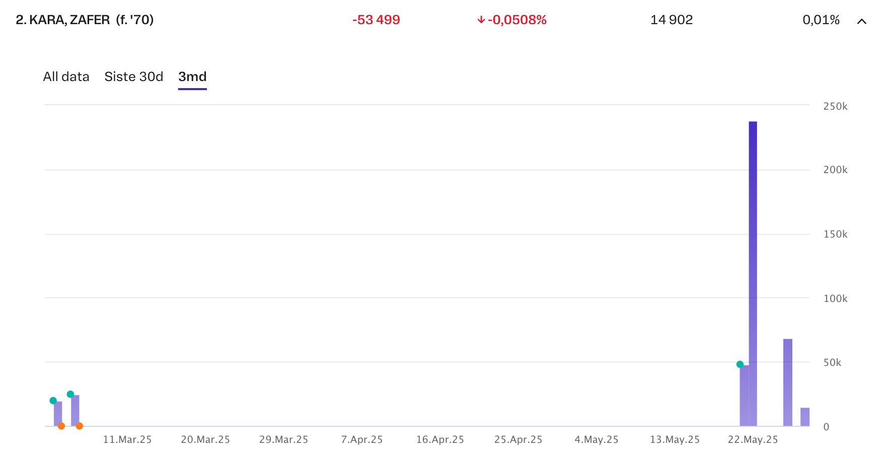
Task: Click the first orange dot on baseline
Action: [61, 426]
